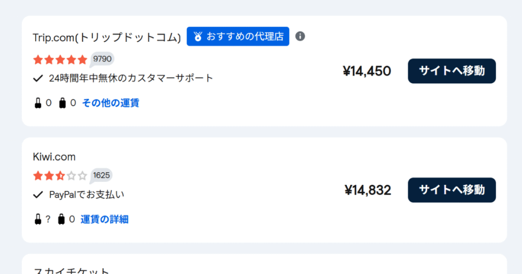This screenshot has height=274, width=522.
Task: Go to site for the ¥14,832 Kiwi.com fare
Action: pyautogui.click(x=452, y=190)
